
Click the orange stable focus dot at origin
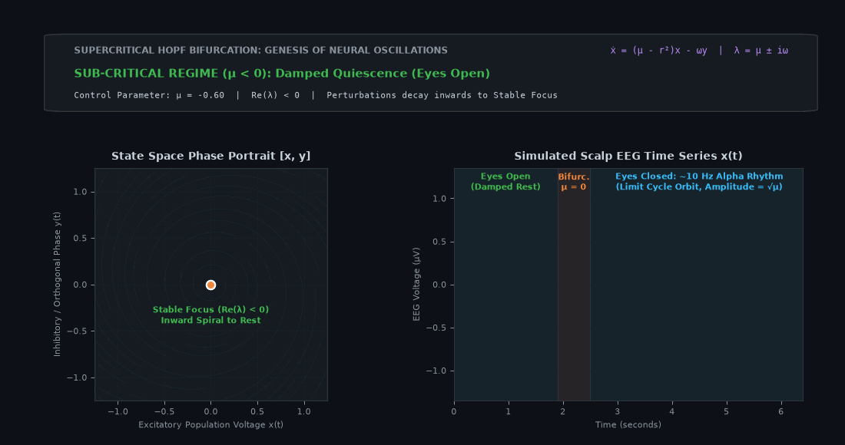[210, 285]
